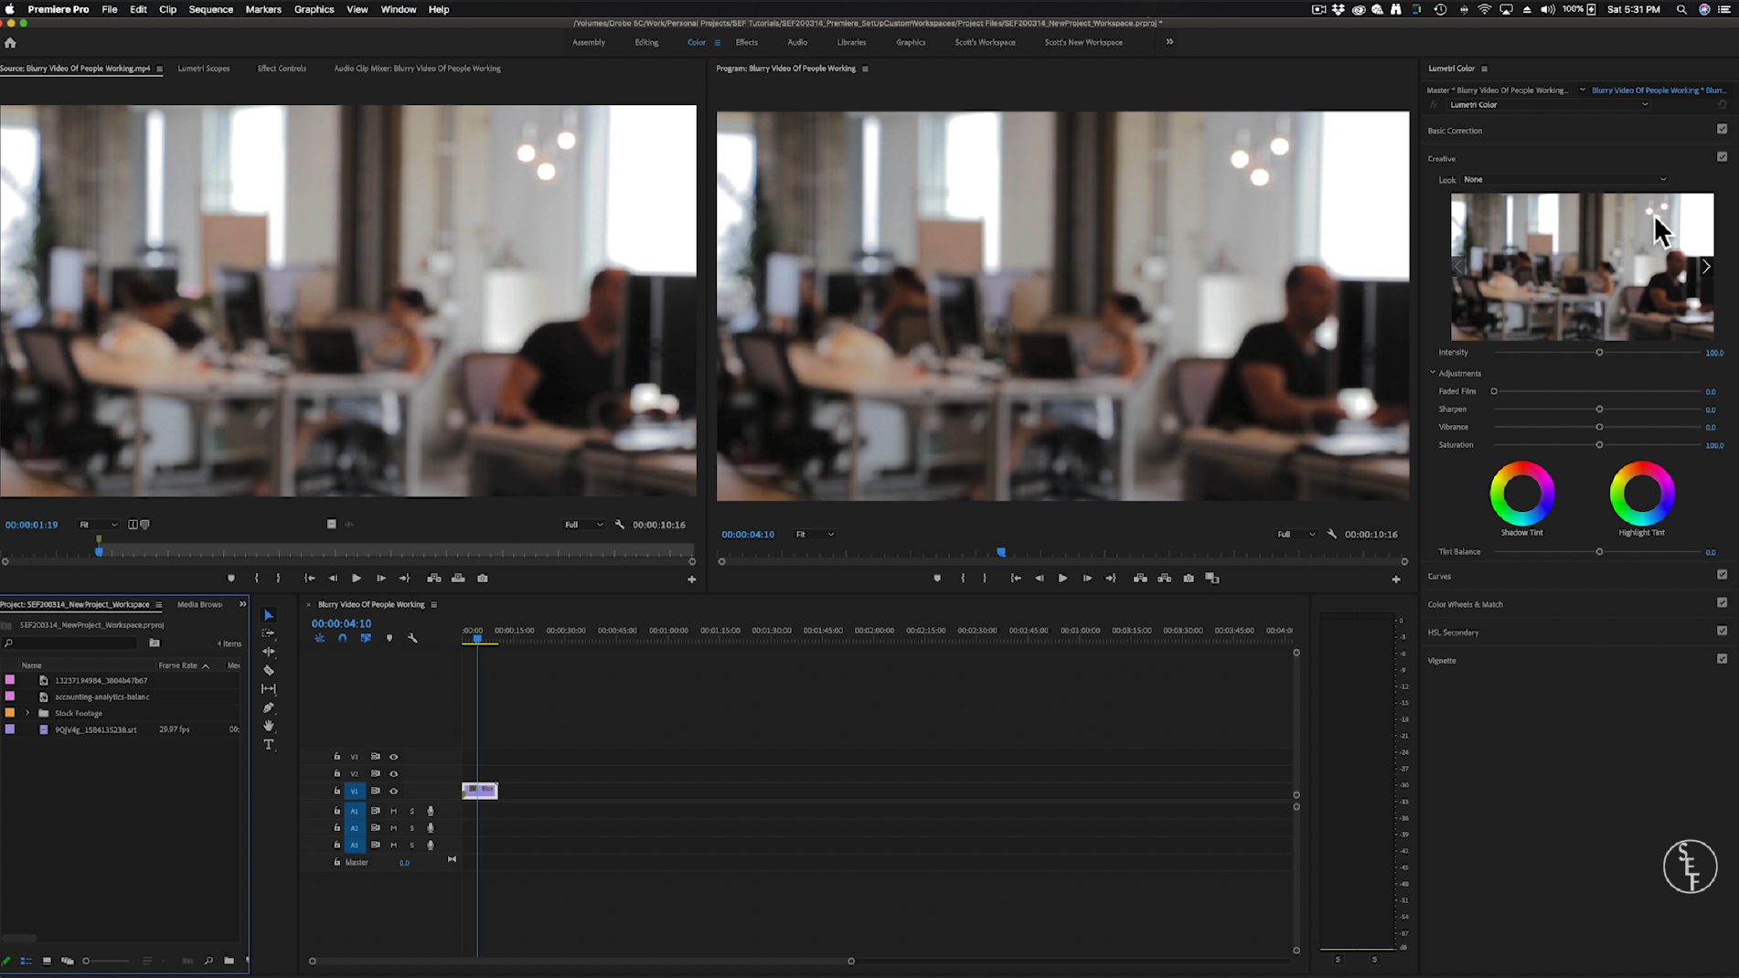Open the Graphics menu in the menu bar
The height and width of the screenshot is (978, 1739).
tap(314, 9)
